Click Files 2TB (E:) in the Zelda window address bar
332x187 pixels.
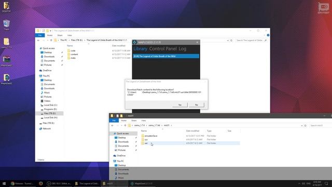[x=77, y=40]
